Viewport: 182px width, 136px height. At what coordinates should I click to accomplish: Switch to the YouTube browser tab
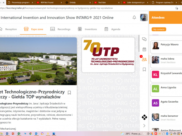105,3
